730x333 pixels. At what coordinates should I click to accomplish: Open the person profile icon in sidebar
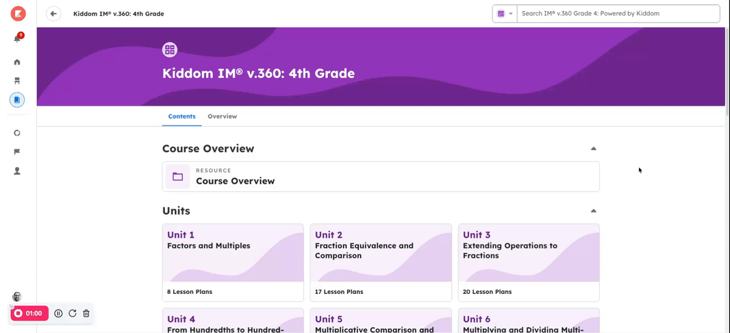(17, 171)
